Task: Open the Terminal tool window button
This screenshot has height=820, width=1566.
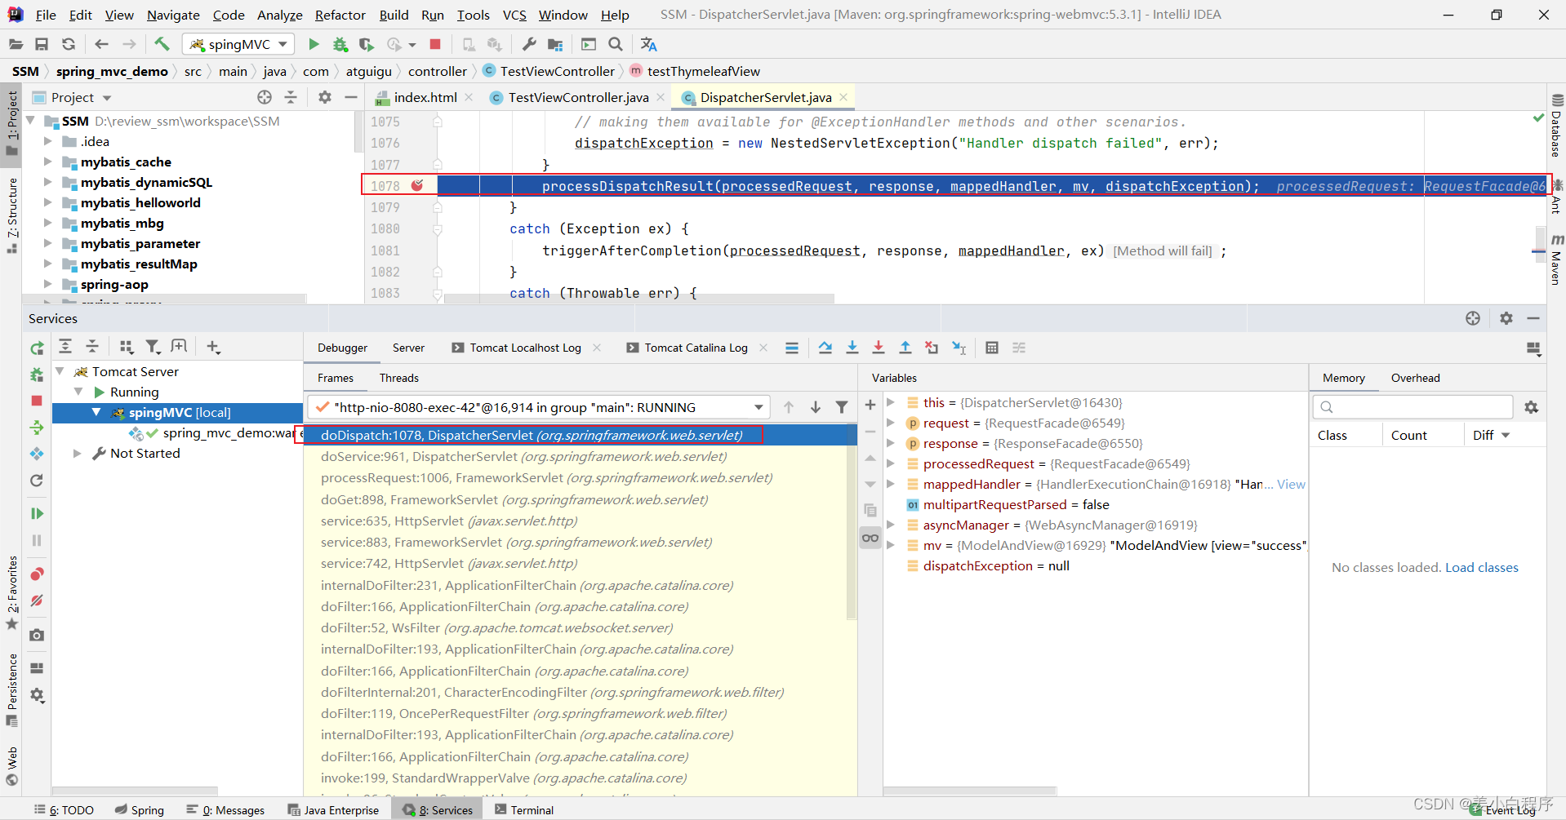Action: point(524,809)
